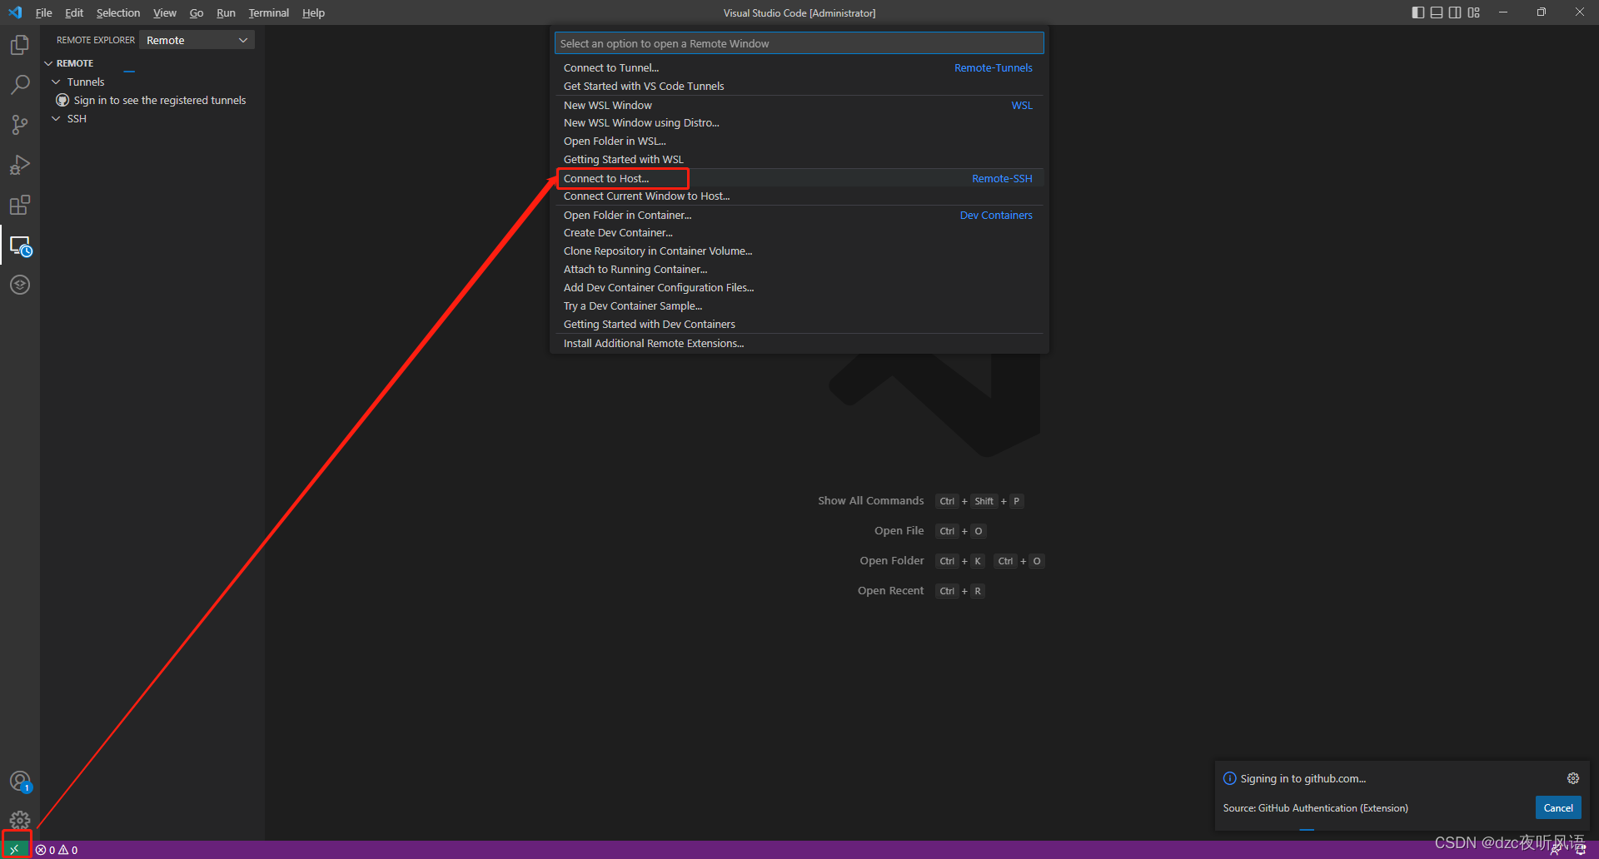
Task: Open the Accounts icon in the activity bar
Action: [20, 781]
